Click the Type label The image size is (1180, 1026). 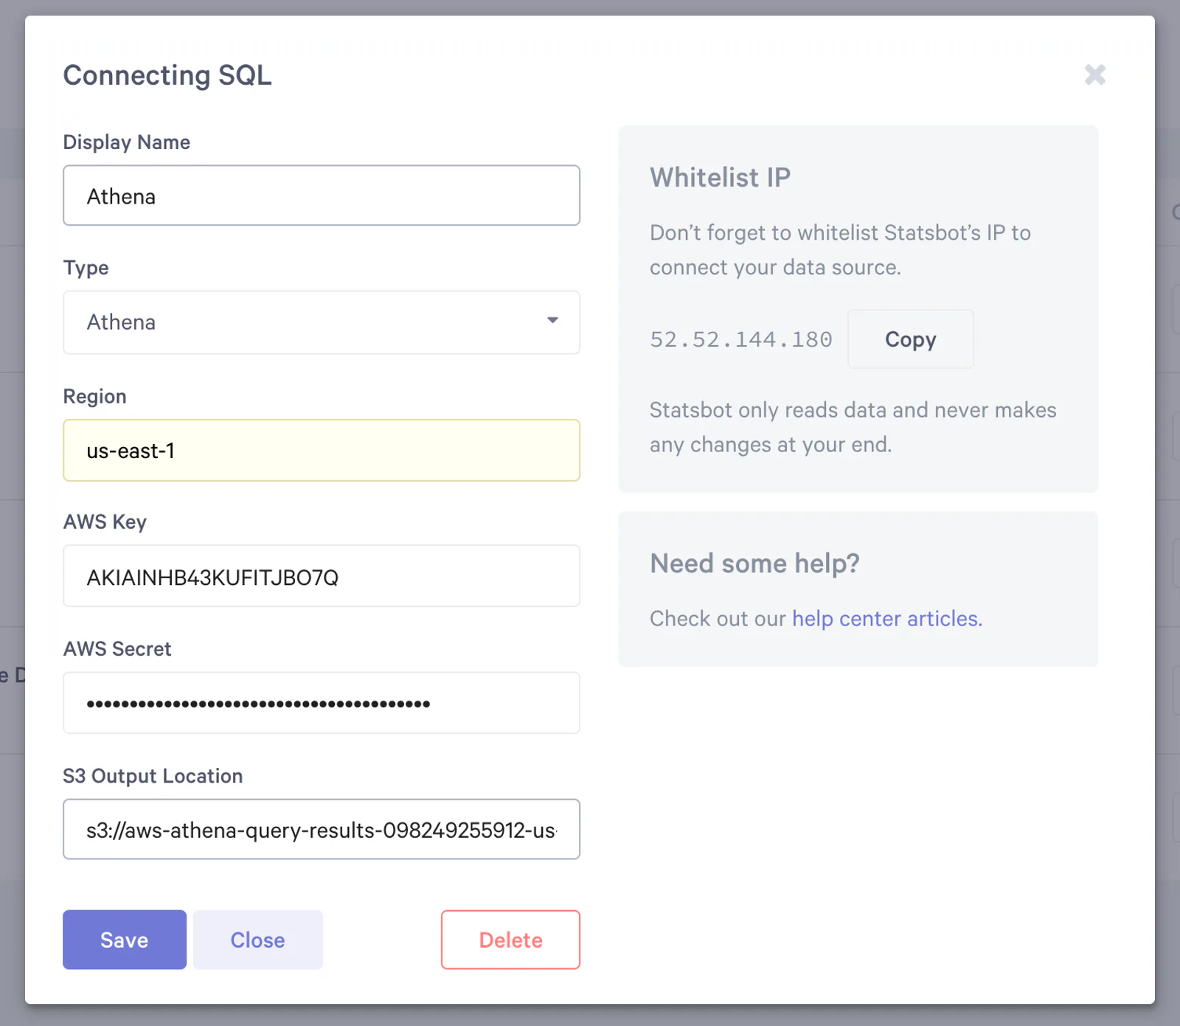pos(86,268)
